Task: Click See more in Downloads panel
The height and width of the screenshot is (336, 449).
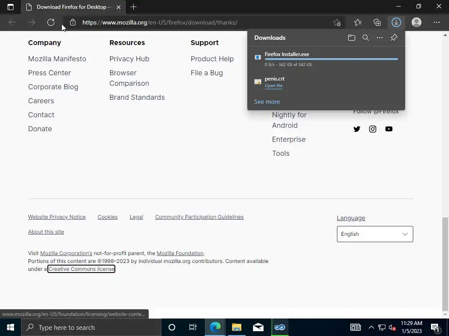Action: [267, 101]
